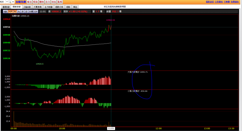Switch to the 追蹤 tab
Viewport: 242px width, 131px height.
point(68,7)
